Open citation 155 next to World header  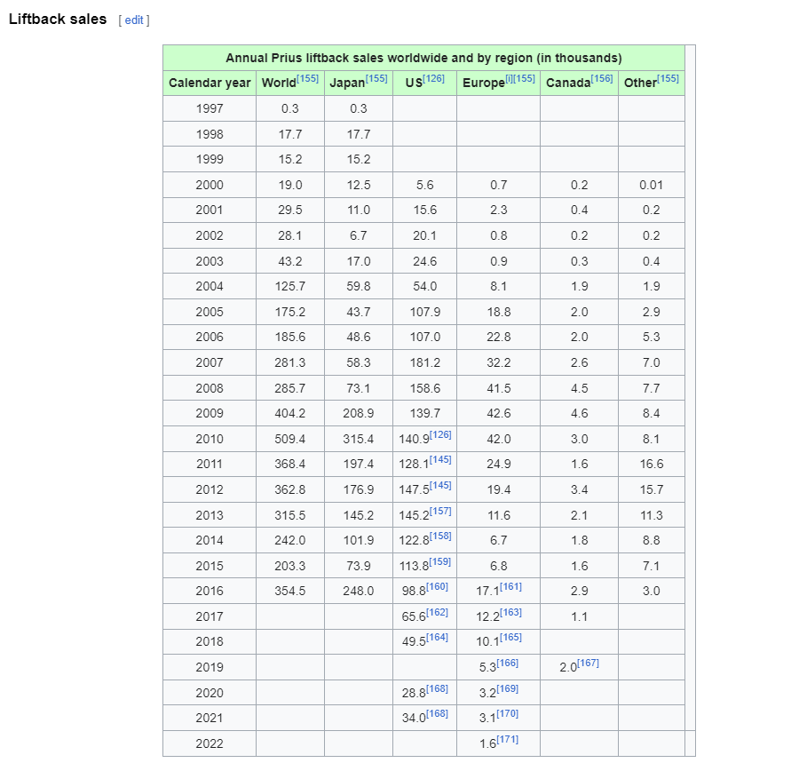point(308,78)
